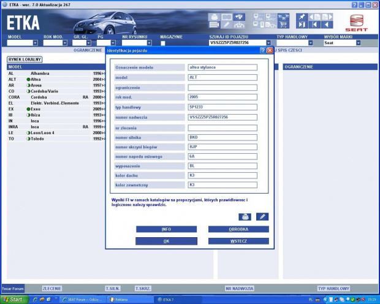The width and height of the screenshot is (380, 304).
Task: Select Exeo in model list
Action: (x=56, y=109)
